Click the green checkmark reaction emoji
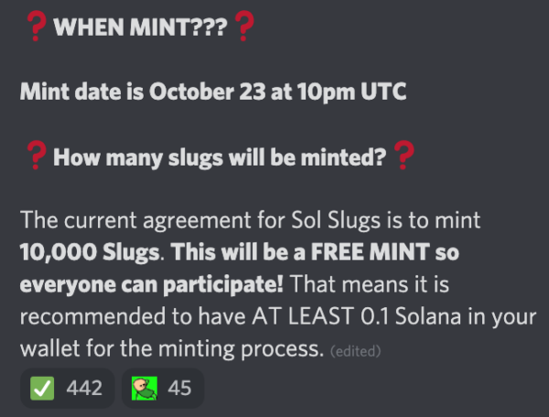Screen dimensions: 549x417 (42, 388)
